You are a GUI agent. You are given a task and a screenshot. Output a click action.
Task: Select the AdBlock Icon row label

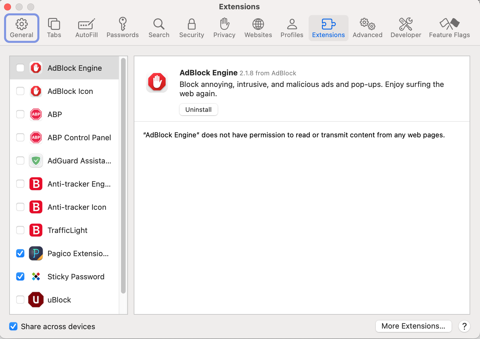(x=70, y=91)
